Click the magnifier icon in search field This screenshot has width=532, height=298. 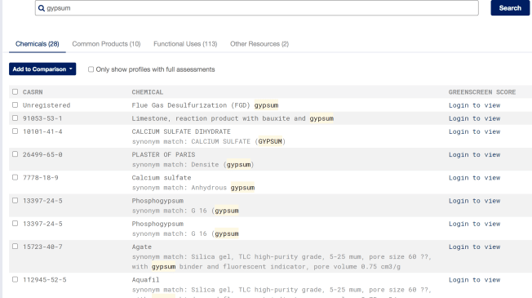(x=42, y=8)
